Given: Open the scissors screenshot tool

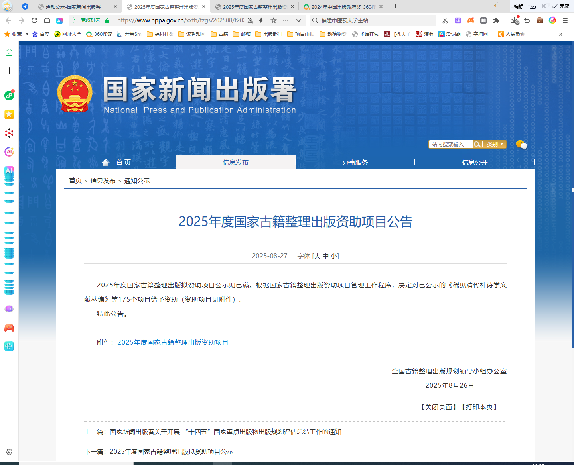Looking at the screenshot, I should tap(445, 20).
